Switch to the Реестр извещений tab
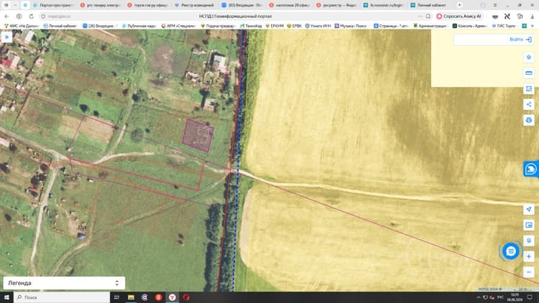The height and width of the screenshot is (303, 539). coord(194,5)
